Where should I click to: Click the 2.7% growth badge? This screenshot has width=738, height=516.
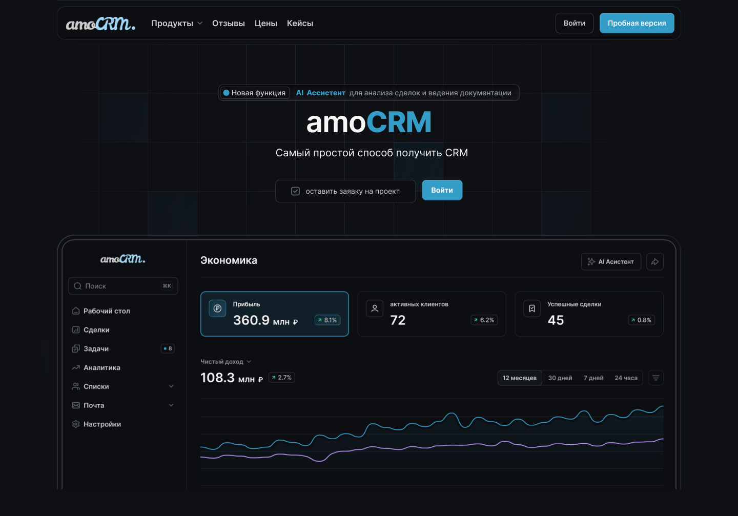pyautogui.click(x=282, y=378)
